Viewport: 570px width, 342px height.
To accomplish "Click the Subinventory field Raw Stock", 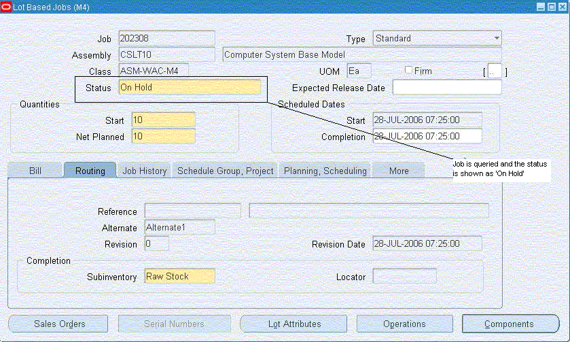I will (180, 277).
